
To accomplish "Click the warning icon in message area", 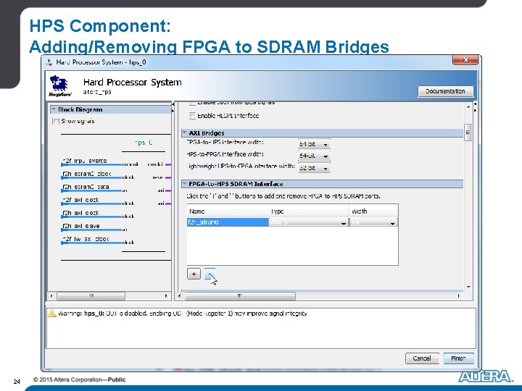I will pos(52,314).
